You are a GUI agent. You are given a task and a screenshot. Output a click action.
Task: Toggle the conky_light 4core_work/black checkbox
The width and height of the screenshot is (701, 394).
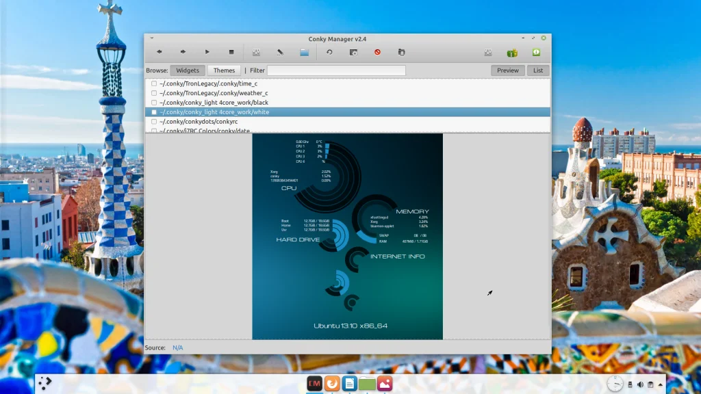(154, 103)
